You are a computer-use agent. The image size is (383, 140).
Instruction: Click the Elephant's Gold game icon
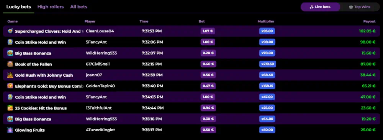[x=10, y=86]
